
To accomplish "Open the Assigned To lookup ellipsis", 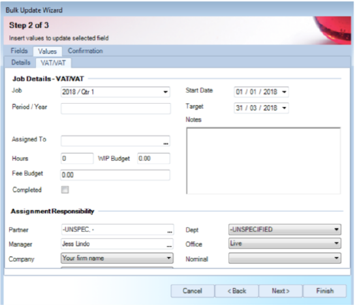I will coord(166,143).
